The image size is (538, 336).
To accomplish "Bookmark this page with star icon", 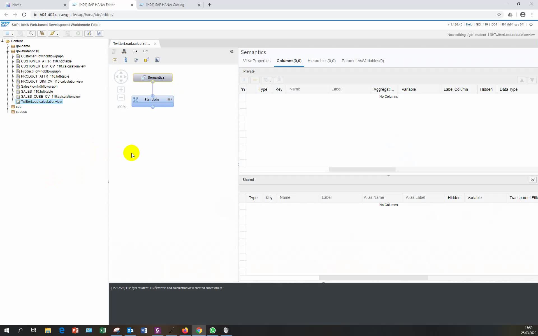I will (499, 15).
